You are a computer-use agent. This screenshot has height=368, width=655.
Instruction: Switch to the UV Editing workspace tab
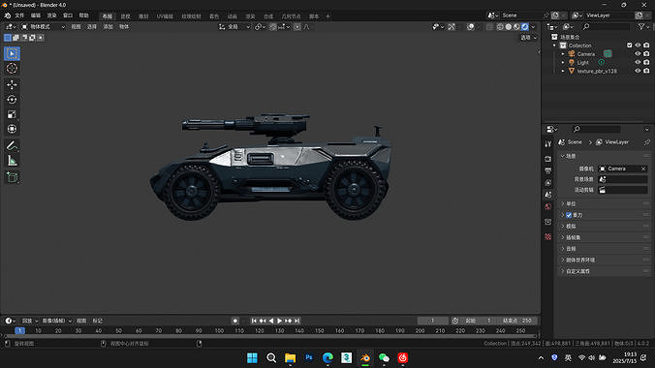(x=165, y=16)
